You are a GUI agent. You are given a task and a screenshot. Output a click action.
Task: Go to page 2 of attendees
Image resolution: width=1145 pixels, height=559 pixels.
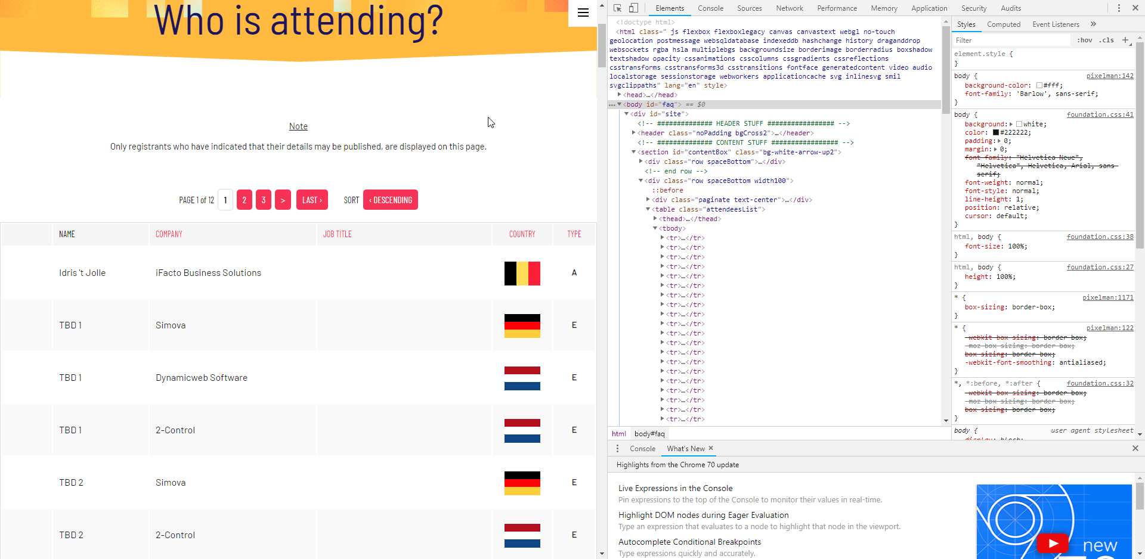[x=244, y=200]
